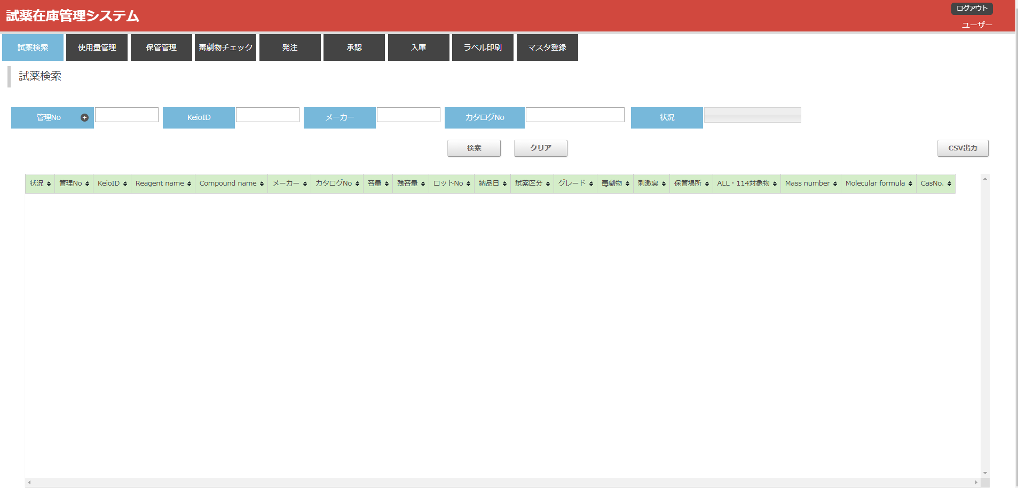
Task: Sort by 納品日 column header
Action: (492, 183)
